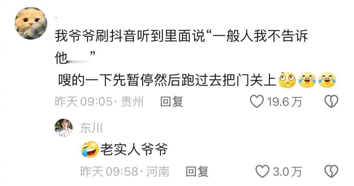
Task: Tap the 3.0万 like count
Action: [x=287, y=172]
